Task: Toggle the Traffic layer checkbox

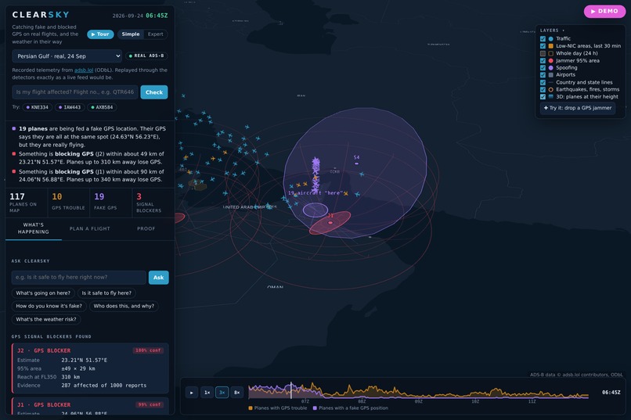Action: [x=543, y=39]
